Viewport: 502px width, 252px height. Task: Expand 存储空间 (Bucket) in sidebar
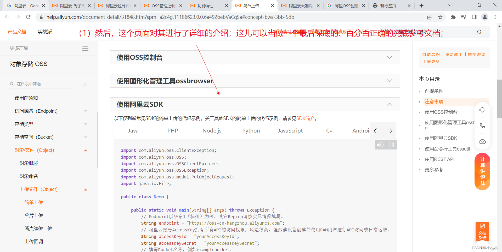(85, 137)
